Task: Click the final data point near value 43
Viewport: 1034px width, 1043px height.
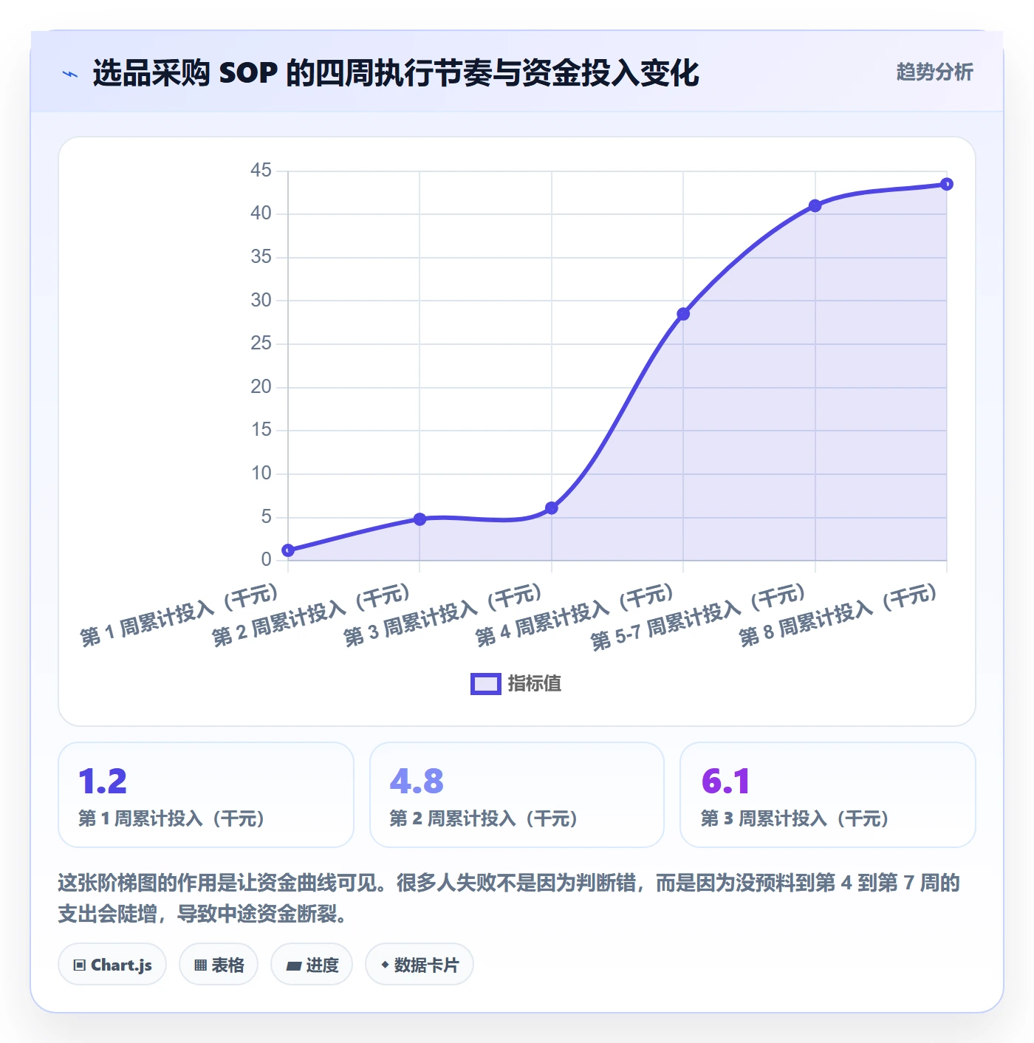Action: click(947, 184)
